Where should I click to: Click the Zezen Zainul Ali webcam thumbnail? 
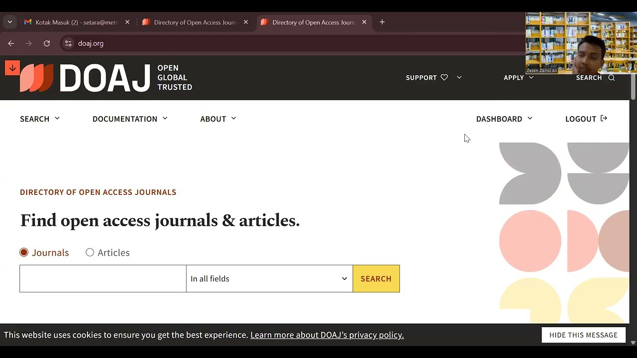pyautogui.click(x=581, y=43)
